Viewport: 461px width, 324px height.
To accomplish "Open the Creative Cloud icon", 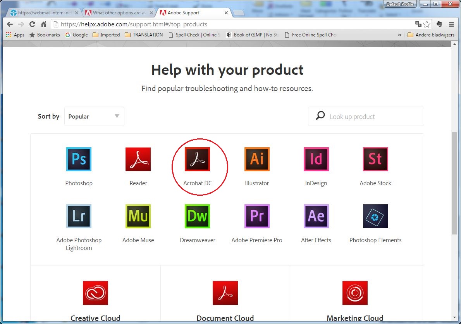I will point(95,293).
